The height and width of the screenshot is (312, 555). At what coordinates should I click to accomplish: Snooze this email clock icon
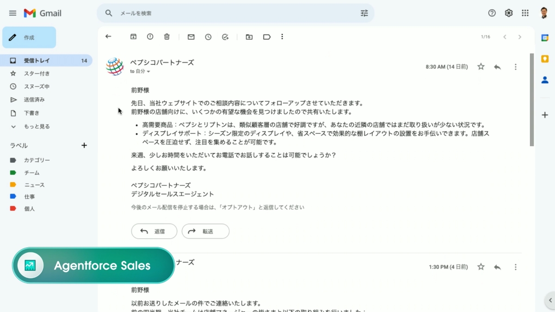(x=208, y=37)
